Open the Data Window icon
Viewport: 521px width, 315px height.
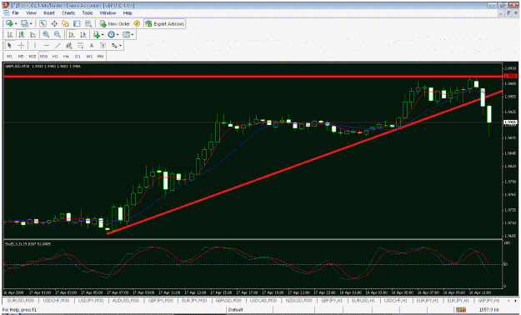point(54,23)
